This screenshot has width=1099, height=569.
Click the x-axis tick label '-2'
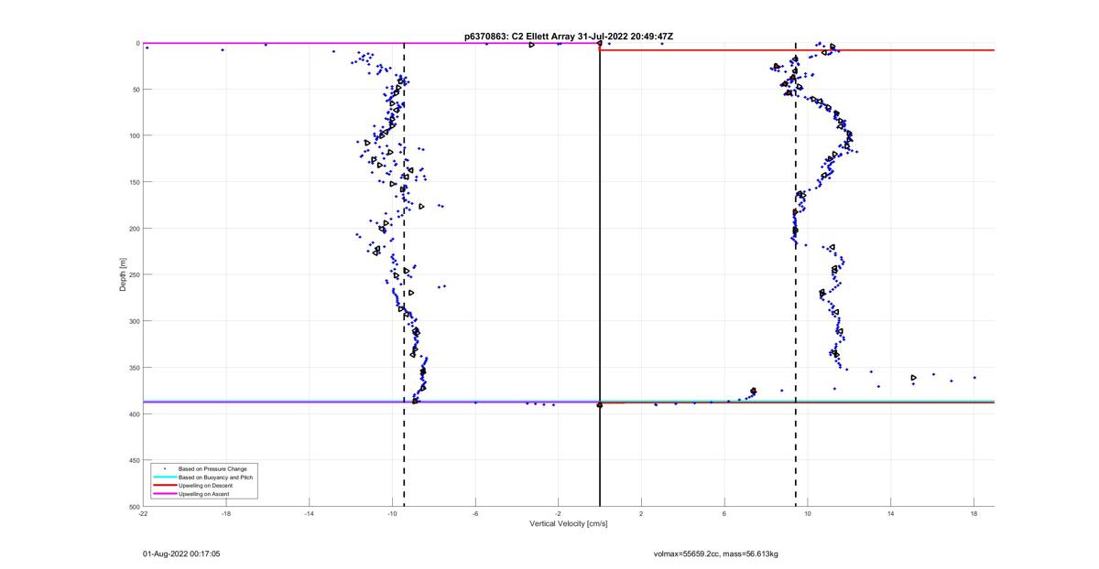point(558,514)
